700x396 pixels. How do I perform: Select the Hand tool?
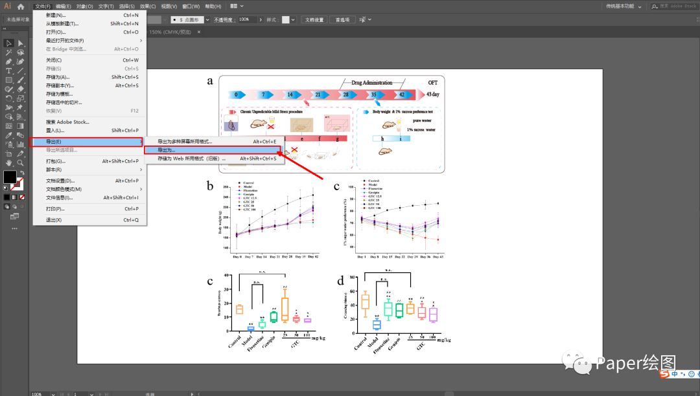point(8,163)
